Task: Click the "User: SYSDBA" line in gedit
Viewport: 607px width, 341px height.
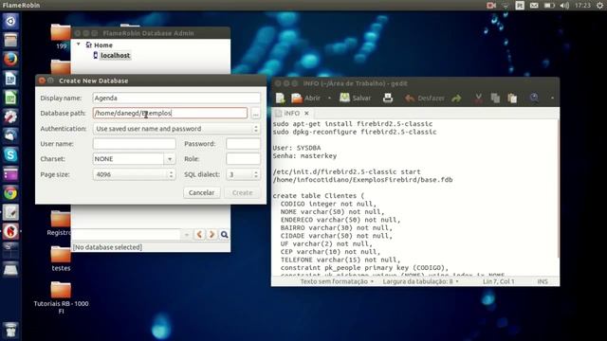Action: tap(297, 148)
